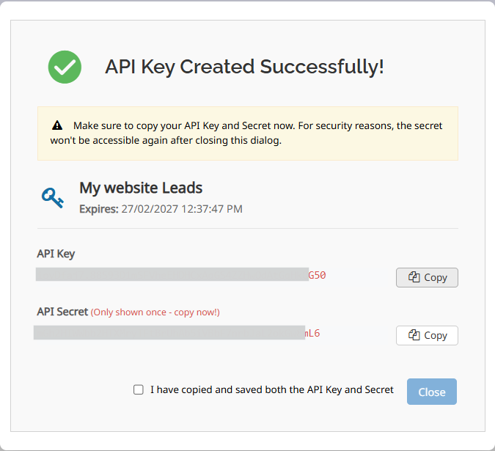
Task: Copy the API Secret ending in mL6
Action: [x=427, y=335]
